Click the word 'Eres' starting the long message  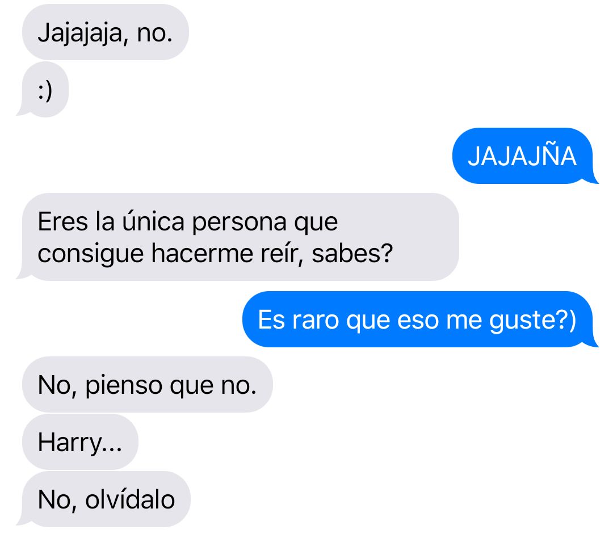coord(63,222)
